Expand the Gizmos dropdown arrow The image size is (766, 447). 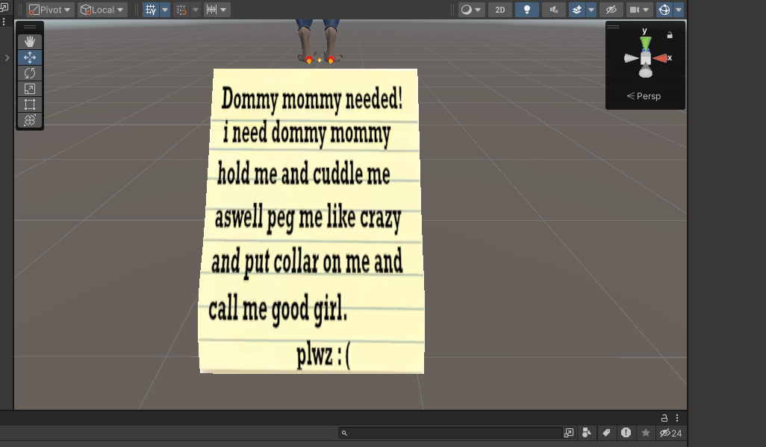(x=679, y=10)
